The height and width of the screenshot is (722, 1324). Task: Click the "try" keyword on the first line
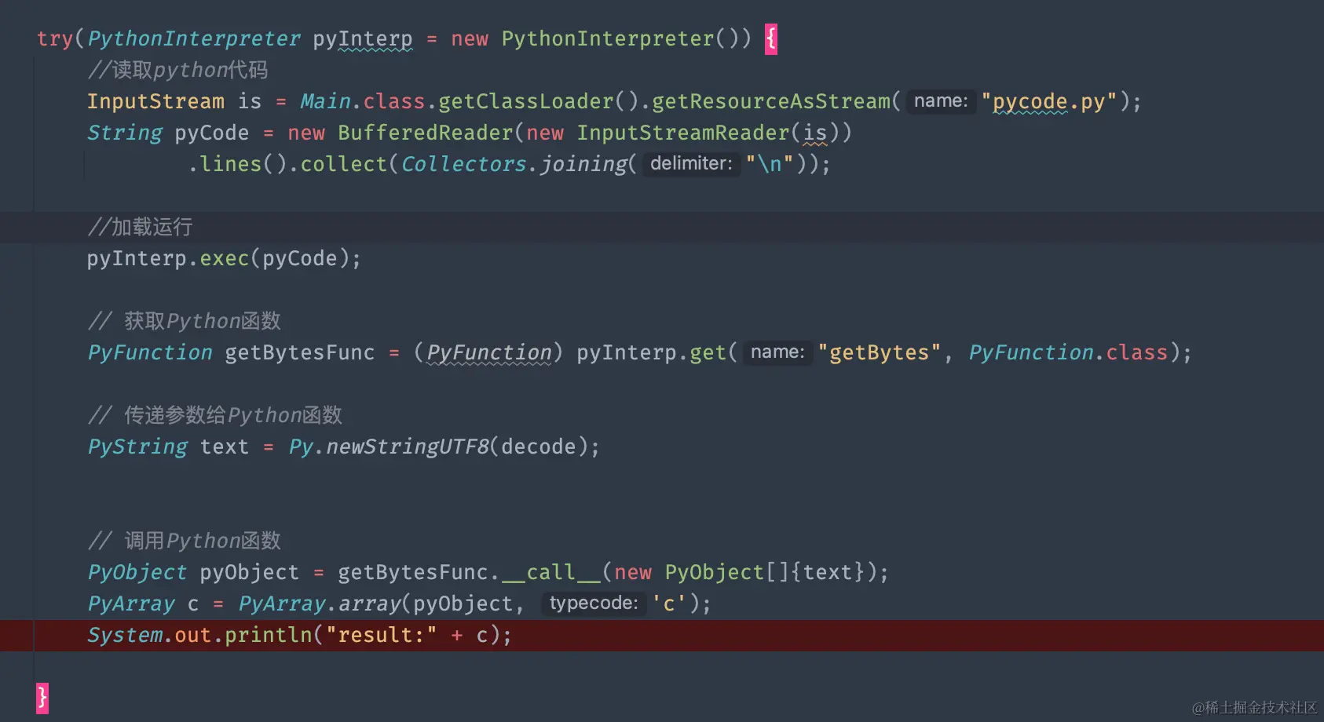tap(55, 38)
